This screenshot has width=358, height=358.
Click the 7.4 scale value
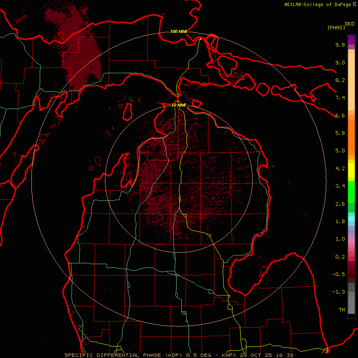tap(340, 98)
